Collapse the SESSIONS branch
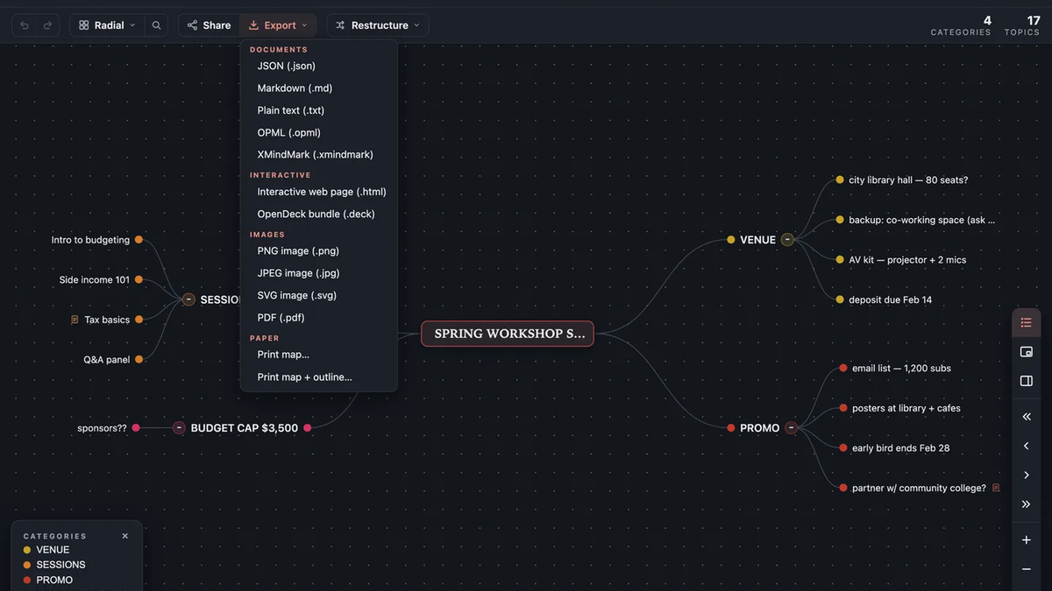The height and width of the screenshot is (591, 1052). 188,299
